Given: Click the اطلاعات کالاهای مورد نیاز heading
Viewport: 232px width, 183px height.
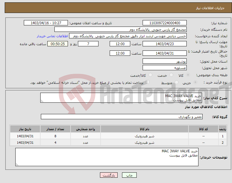Looking at the screenshot, I should 206,107.
